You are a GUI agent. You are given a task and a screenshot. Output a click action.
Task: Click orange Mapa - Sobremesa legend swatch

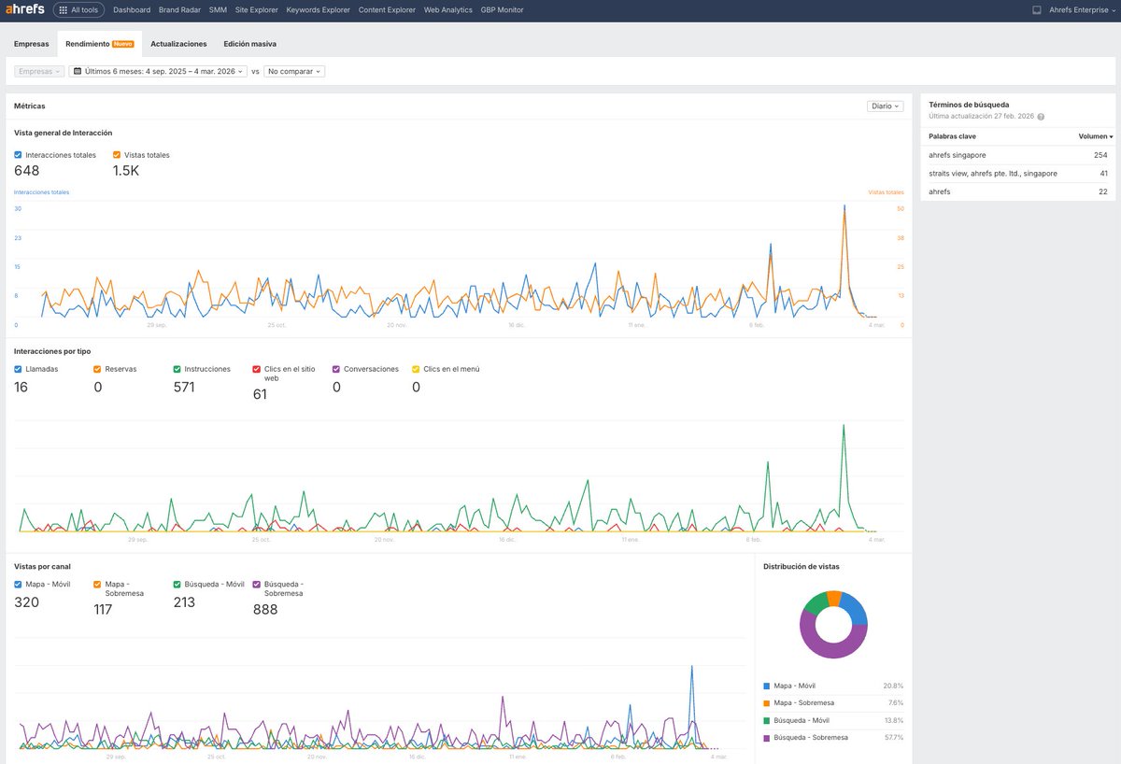tap(767, 702)
